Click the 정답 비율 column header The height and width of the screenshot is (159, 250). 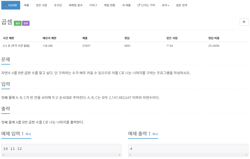point(214,38)
